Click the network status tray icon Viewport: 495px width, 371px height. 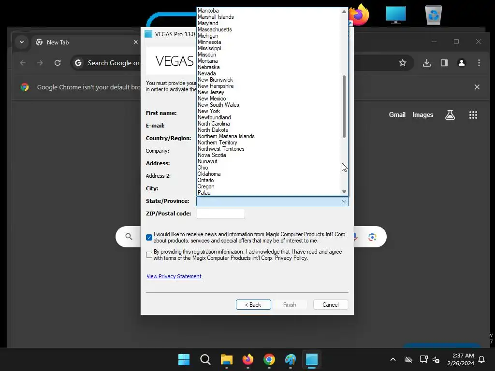tap(423, 359)
